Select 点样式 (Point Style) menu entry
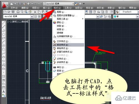 click(69, 59)
